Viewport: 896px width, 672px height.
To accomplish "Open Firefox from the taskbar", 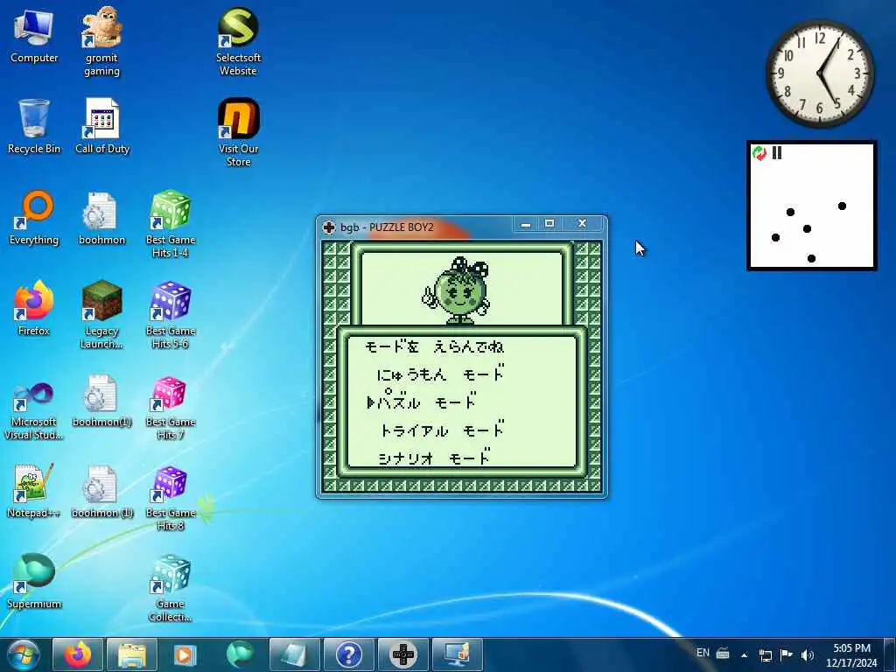I will (x=77, y=654).
